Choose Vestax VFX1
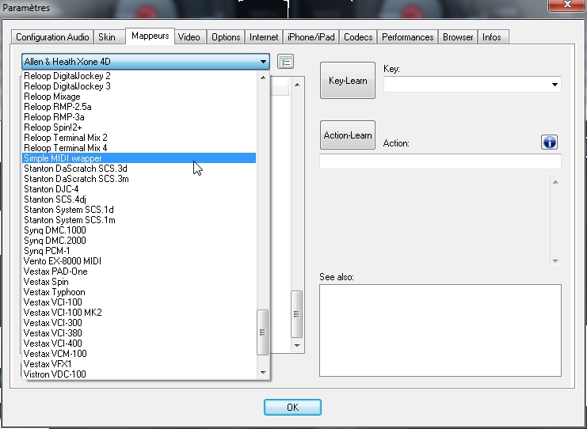Viewport: 587px width, 429px height. tap(139, 364)
